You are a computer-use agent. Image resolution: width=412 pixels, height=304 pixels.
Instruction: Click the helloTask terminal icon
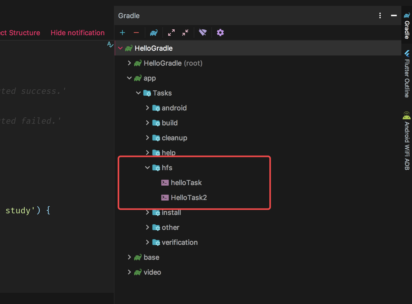(x=165, y=183)
